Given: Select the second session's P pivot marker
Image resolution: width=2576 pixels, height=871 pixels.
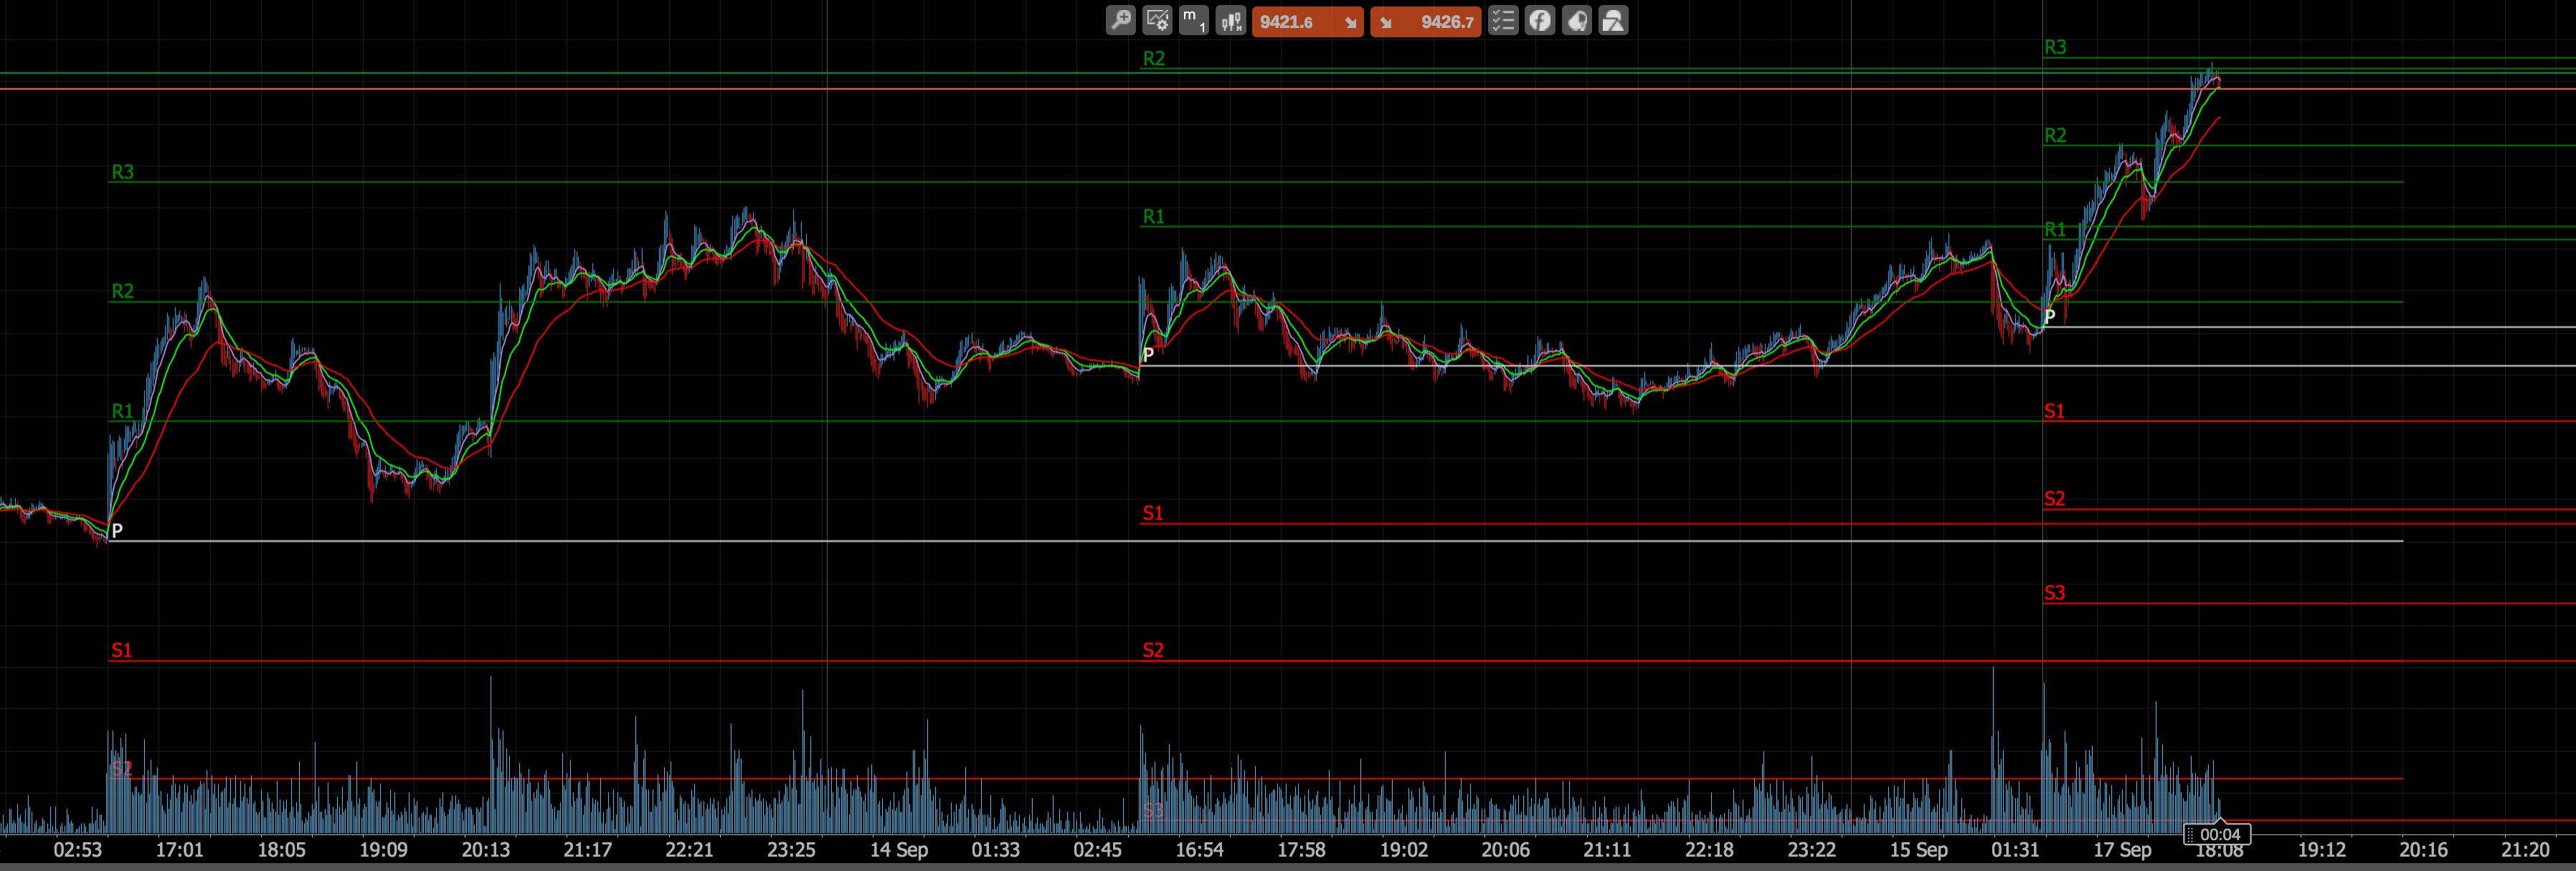Looking at the screenshot, I should 1148,355.
